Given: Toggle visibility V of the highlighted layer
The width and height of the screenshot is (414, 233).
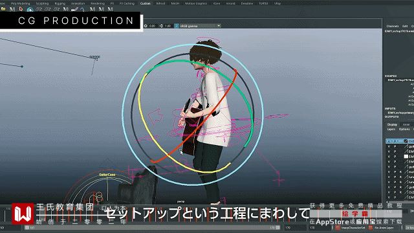Looking at the screenshot, I should [389, 141].
